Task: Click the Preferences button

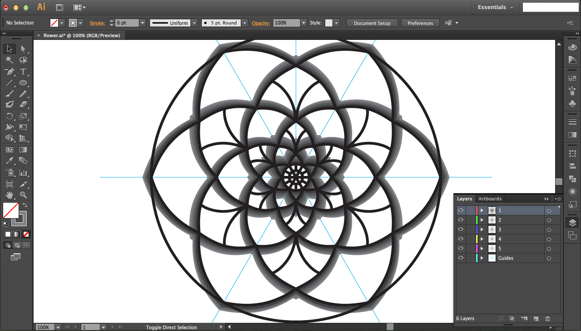Action: [420, 23]
